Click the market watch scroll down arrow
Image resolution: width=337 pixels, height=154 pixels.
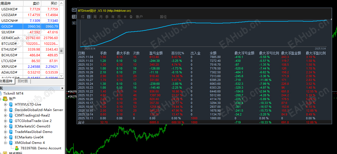61,76
